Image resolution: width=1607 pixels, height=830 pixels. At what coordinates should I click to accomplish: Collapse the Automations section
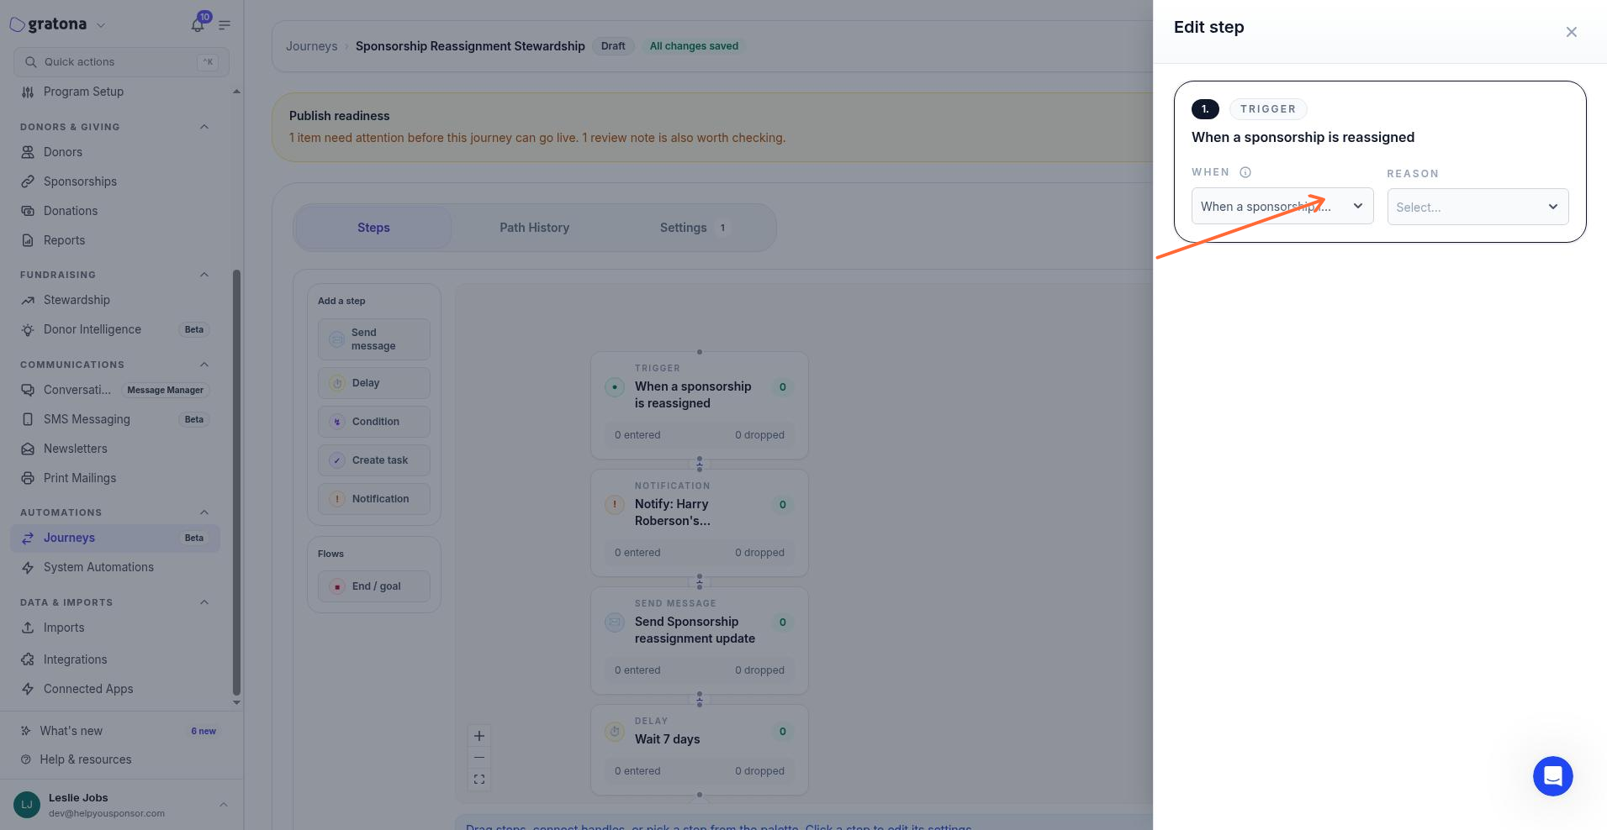tap(204, 512)
